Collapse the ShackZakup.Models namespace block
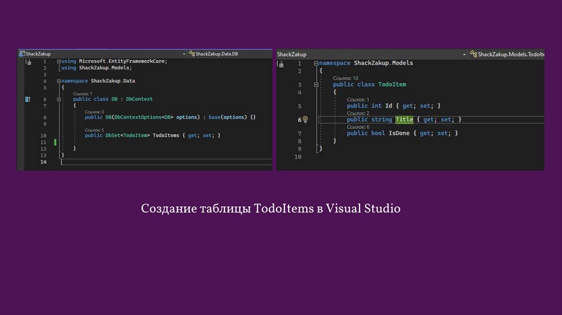Screen dimensions: 562x315 point(316,64)
